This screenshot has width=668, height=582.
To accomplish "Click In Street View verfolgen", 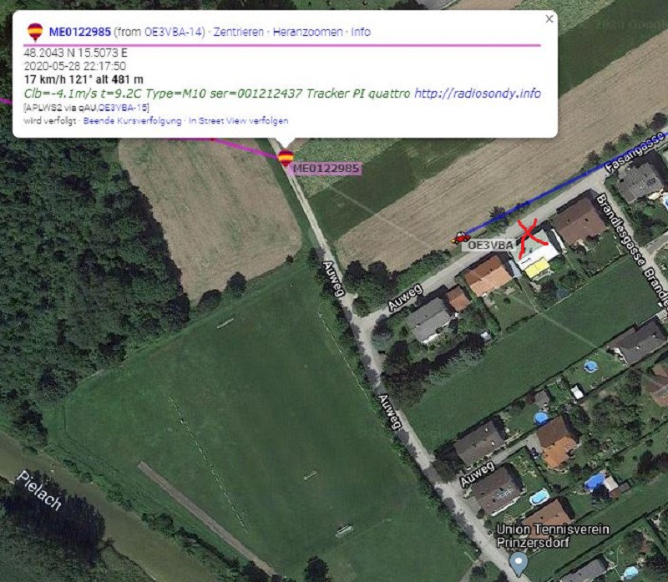I will 239,120.
